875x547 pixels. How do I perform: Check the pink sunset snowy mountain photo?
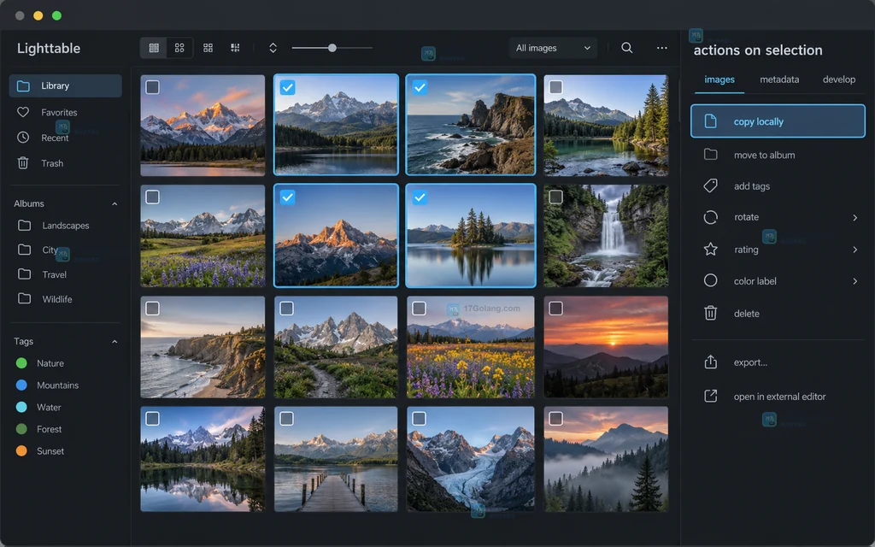pos(152,87)
